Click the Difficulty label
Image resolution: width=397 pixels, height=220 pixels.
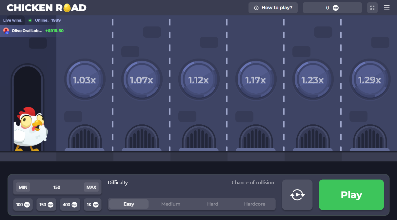(118, 183)
